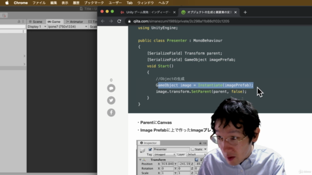Toggle the Static checkbox
This screenshot has width=312, height=175.
click(x=193, y=149)
